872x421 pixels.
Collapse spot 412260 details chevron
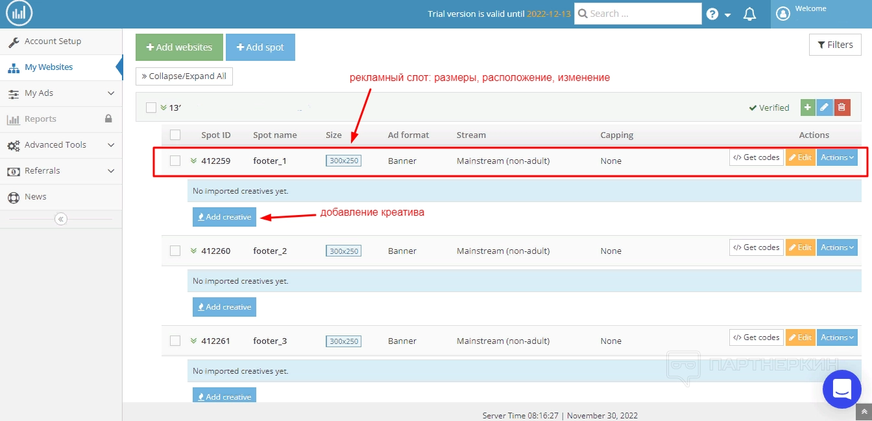click(x=193, y=251)
